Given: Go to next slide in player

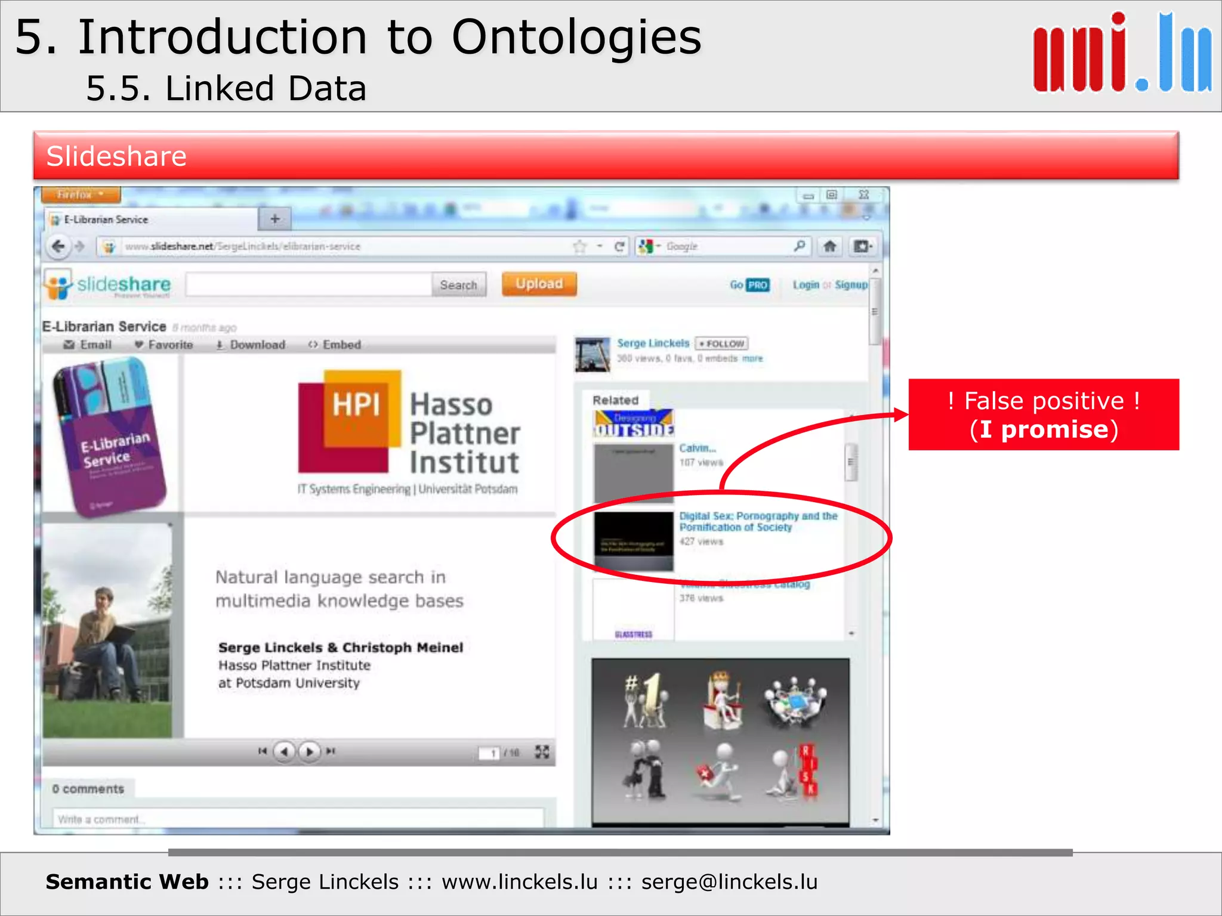Looking at the screenshot, I should click(309, 751).
